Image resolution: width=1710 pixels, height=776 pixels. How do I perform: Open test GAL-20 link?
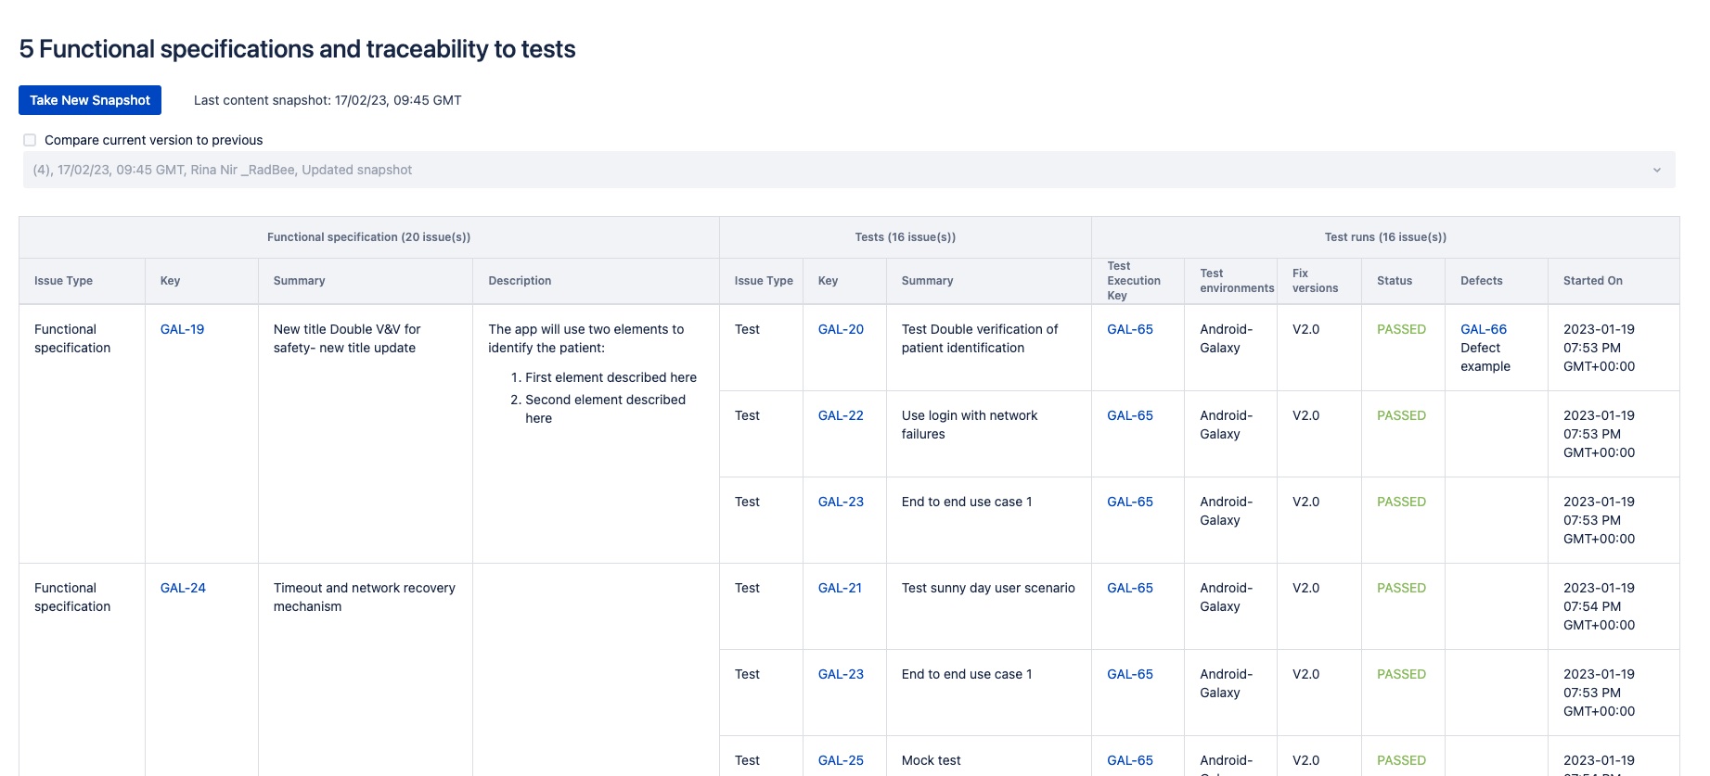pyautogui.click(x=841, y=329)
